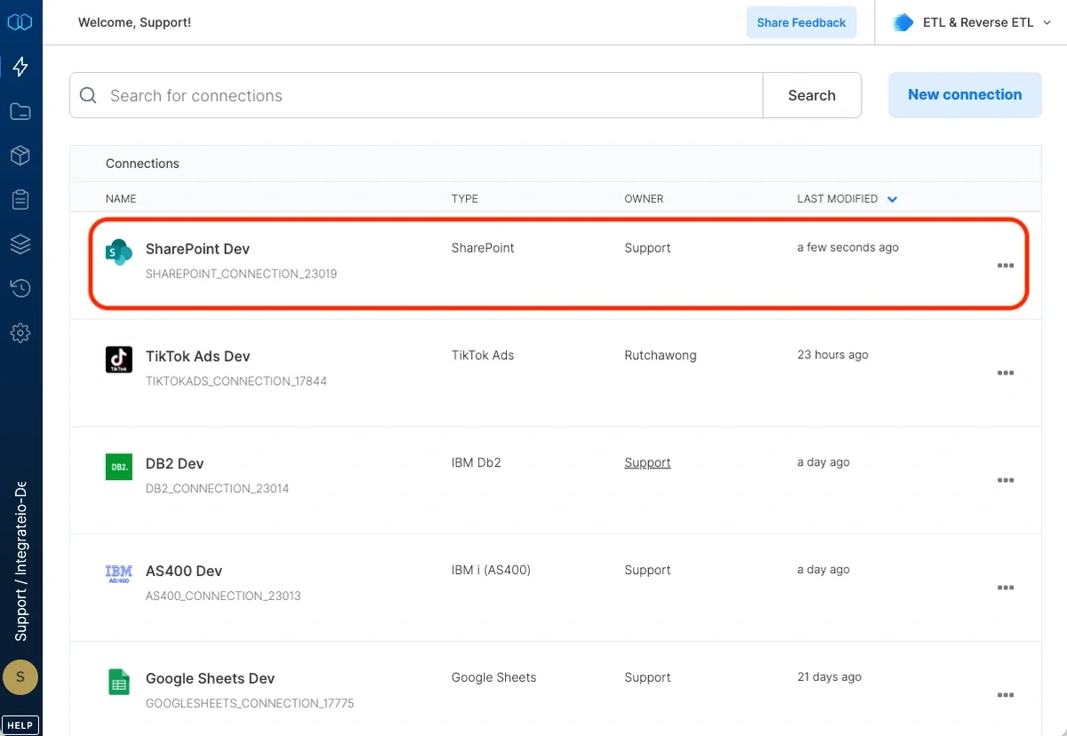Open the AS400 Dev connection name
The image size is (1067, 736).
click(x=184, y=571)
